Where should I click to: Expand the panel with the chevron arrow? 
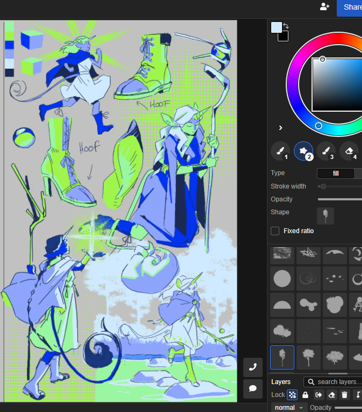pyautogui.click(x=280, y=128)
